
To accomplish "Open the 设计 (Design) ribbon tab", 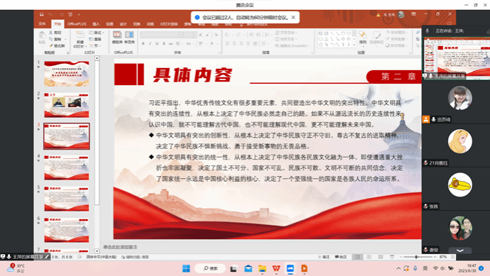I will click(123, 23).
